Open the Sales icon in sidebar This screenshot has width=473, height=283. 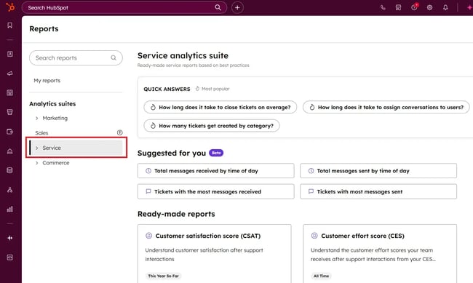pos(10,112)
